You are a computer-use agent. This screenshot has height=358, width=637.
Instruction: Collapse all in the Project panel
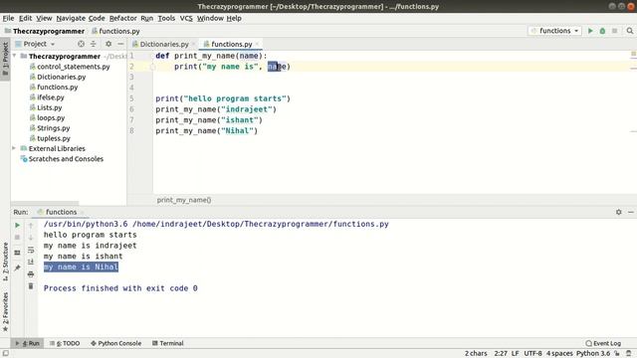pyautogui.click(x=93, y=44)
